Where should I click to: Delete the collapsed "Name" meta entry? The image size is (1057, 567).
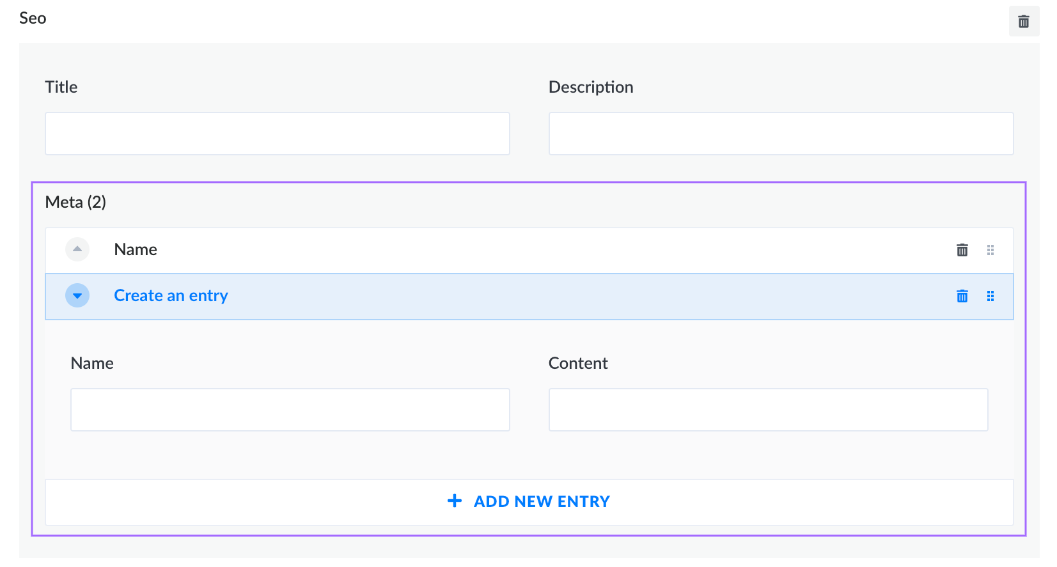click(962, 249)
